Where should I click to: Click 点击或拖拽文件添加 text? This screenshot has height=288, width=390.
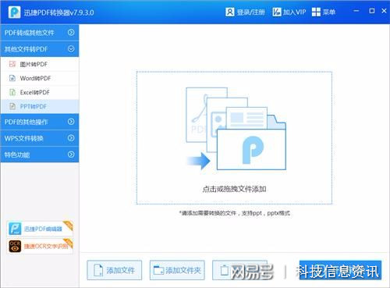pos(234,189)
